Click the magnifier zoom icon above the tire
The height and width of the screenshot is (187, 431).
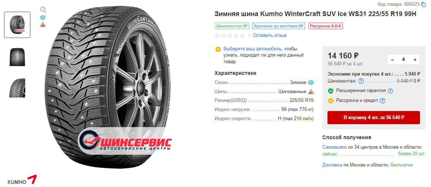[x=43, y=10]
